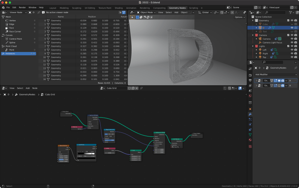Open the Scene properties tab icon
This screenshot has height=188, width=299.
tap(250, 91)
